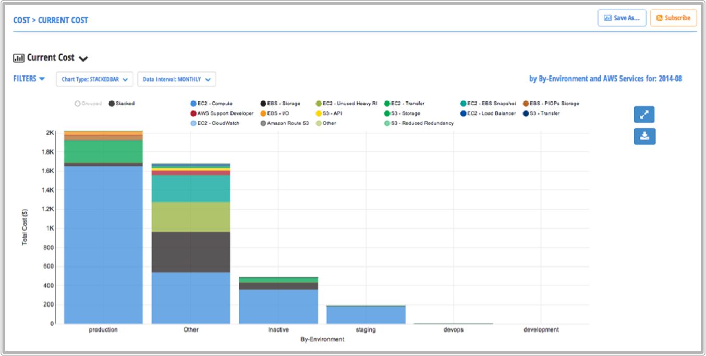
Task: Click the RSS icon in Subscribe button
Action: 659,18
